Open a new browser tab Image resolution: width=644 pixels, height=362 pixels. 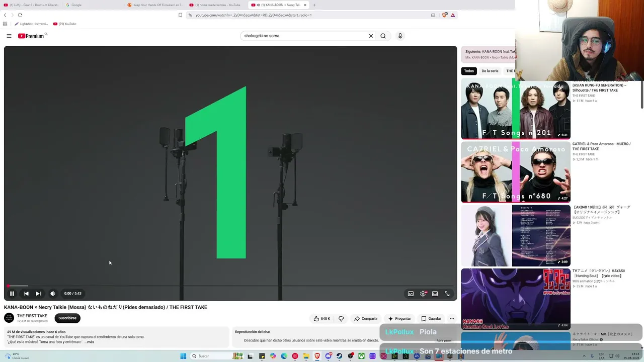click(x=314, y=5)
